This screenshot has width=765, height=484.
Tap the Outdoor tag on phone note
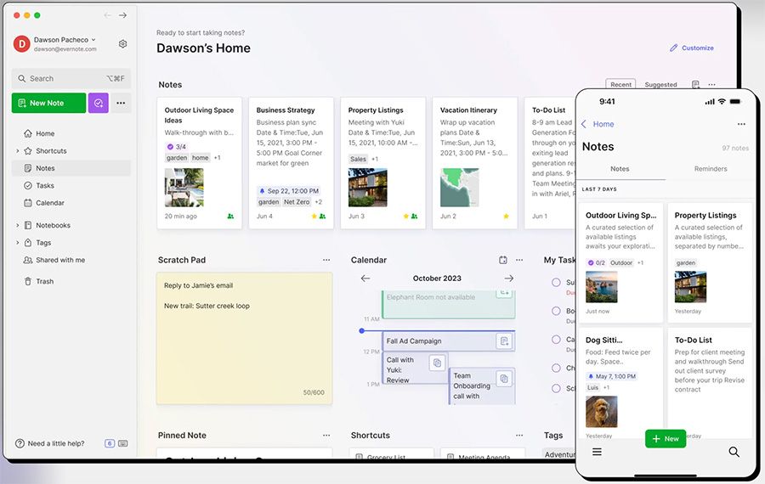coord(621,262)
